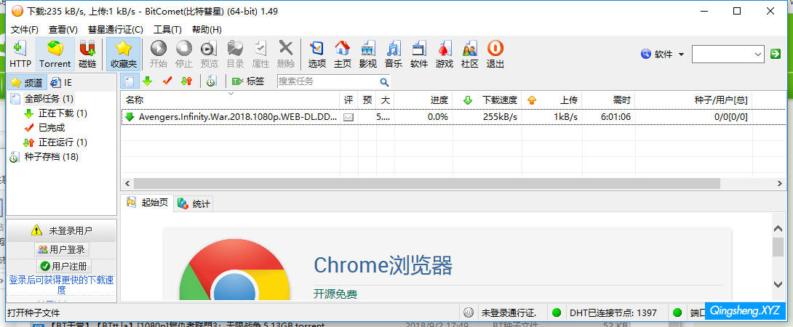
Task: Open the 软件 search category dropdown
Action: click(x=663, y=54)
